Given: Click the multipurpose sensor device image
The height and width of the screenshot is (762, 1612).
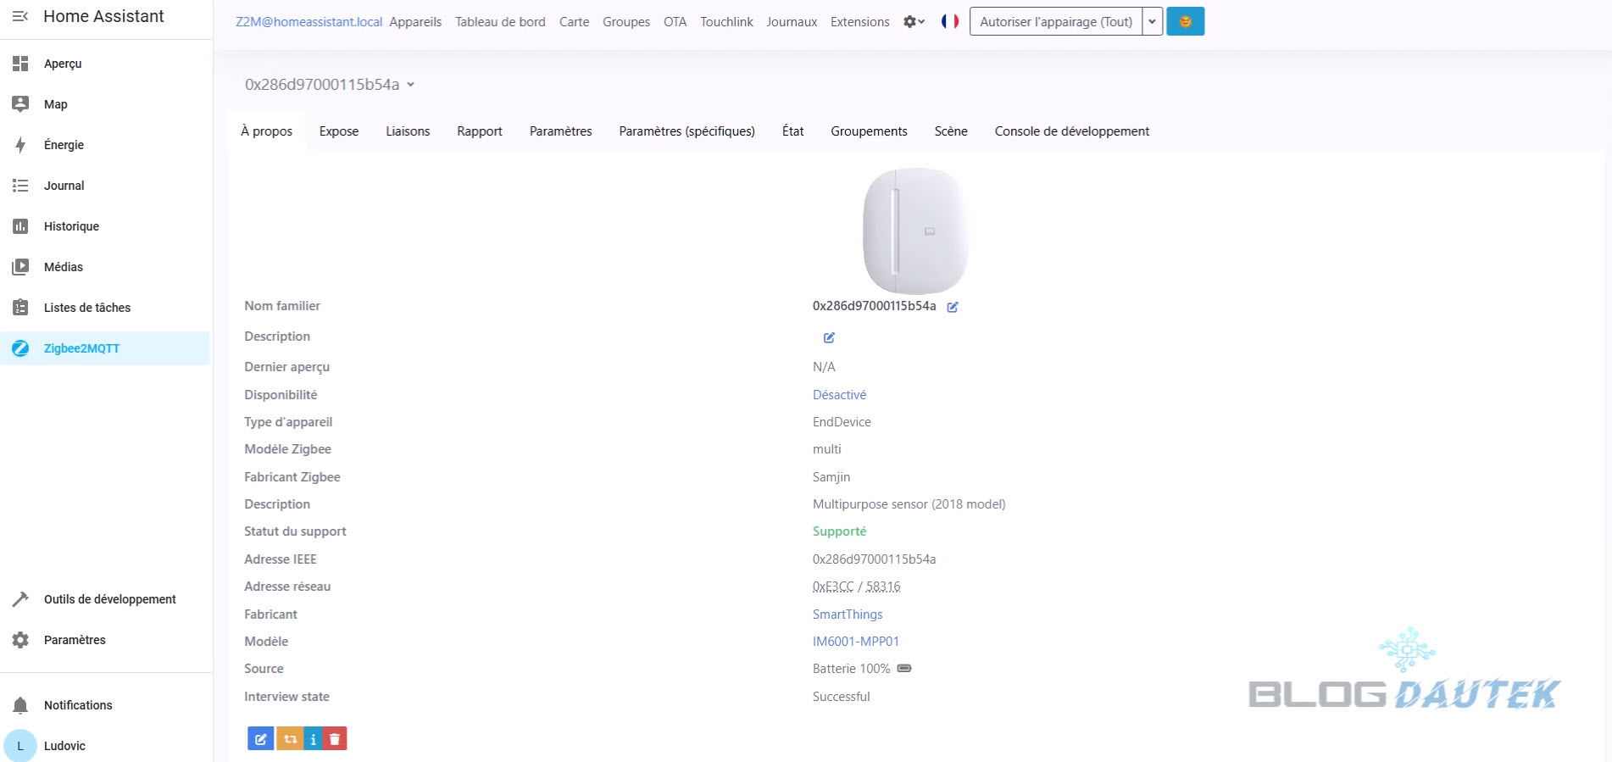Looking at the screenshot, I should click(x=915, y=231).
